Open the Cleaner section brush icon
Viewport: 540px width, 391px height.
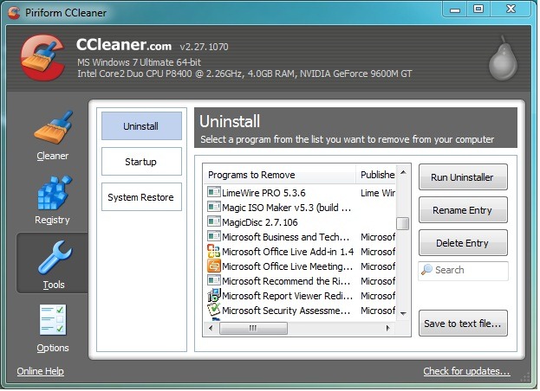tap(54, 128)
